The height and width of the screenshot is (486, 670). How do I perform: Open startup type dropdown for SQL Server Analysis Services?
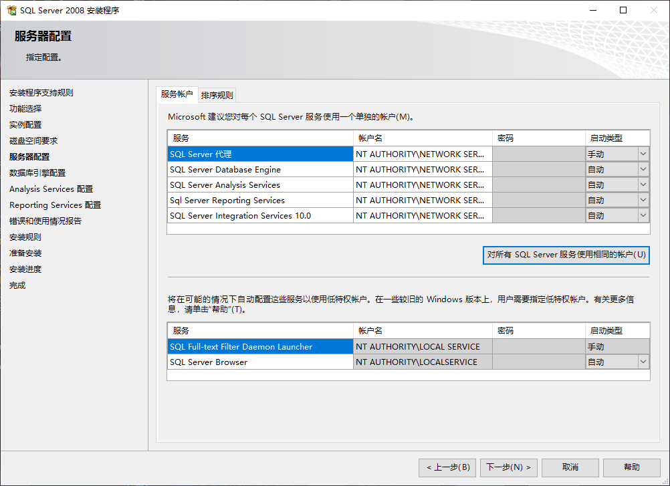[x=643, y=185]
